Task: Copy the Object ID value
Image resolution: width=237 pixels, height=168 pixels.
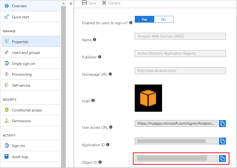Action: point(222,158)
